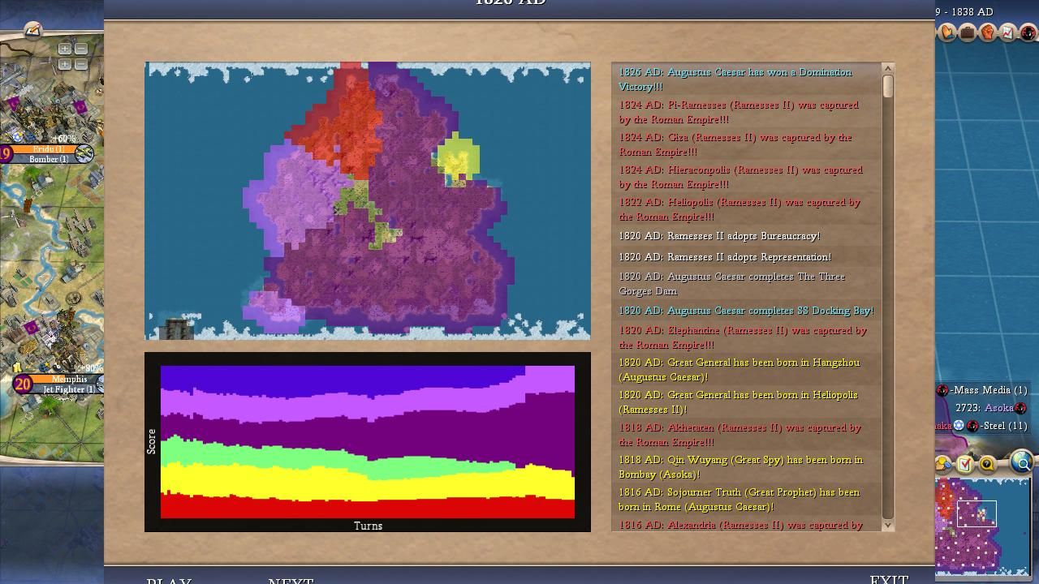The height and width of the screenshot is (584, 1039).
Task: Open the Civics advisor raised-fist icon
Action: click(988, 33)
